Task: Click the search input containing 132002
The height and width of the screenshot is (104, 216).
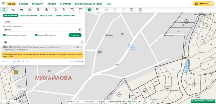Action: [x=42, y=22]
